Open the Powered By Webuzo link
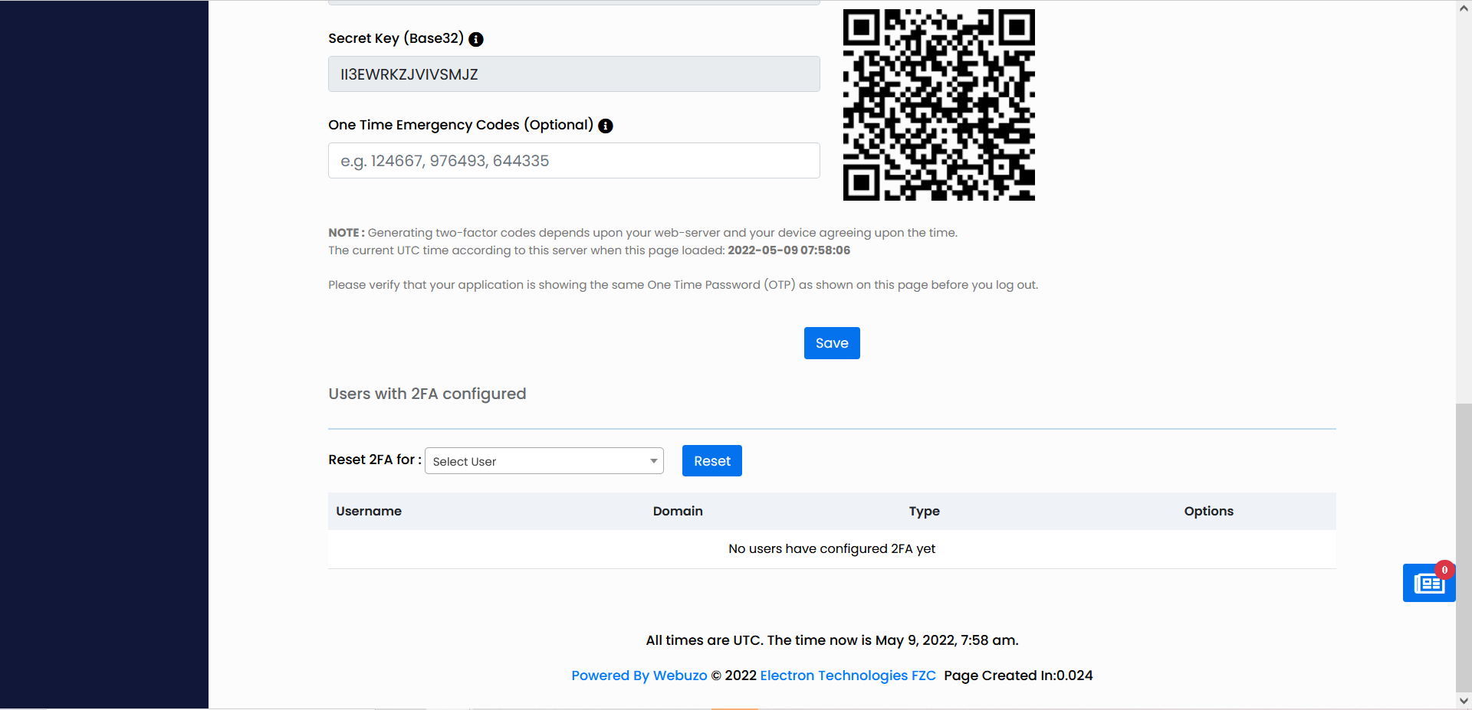The width and height of the screenshot is (1472, 710). (x=639, y=676)
